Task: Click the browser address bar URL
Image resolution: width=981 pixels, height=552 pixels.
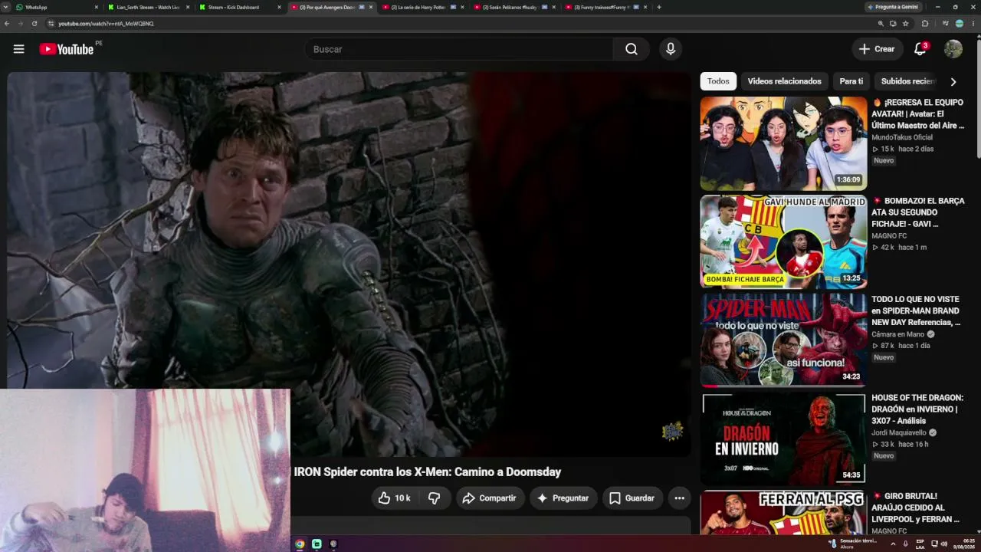Action: [x=106, y=24]
